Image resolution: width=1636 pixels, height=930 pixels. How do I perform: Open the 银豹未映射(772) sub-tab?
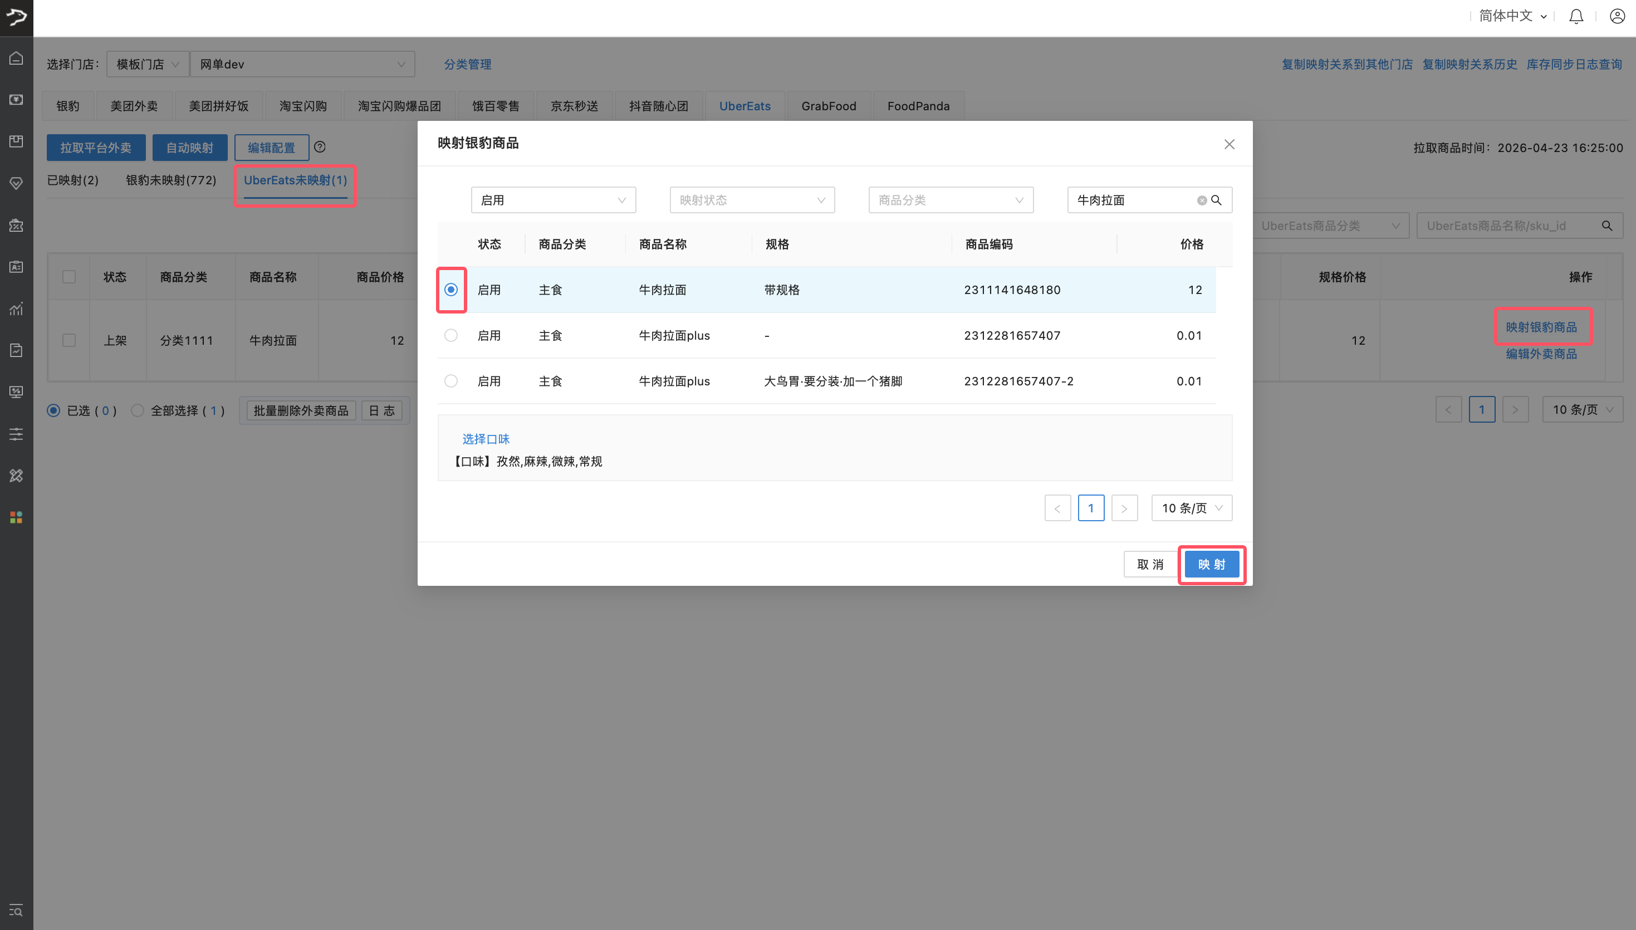pyautogui.click(x=171, y=180)
